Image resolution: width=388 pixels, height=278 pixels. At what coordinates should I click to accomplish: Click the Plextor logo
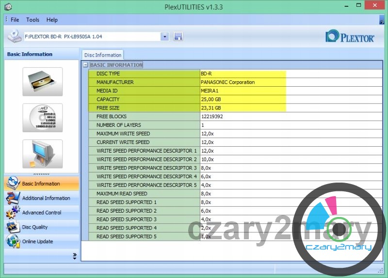click(x=350, y=37)
